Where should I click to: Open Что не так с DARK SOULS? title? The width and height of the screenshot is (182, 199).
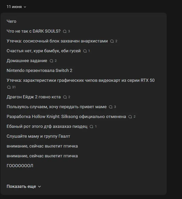point(33,31)
